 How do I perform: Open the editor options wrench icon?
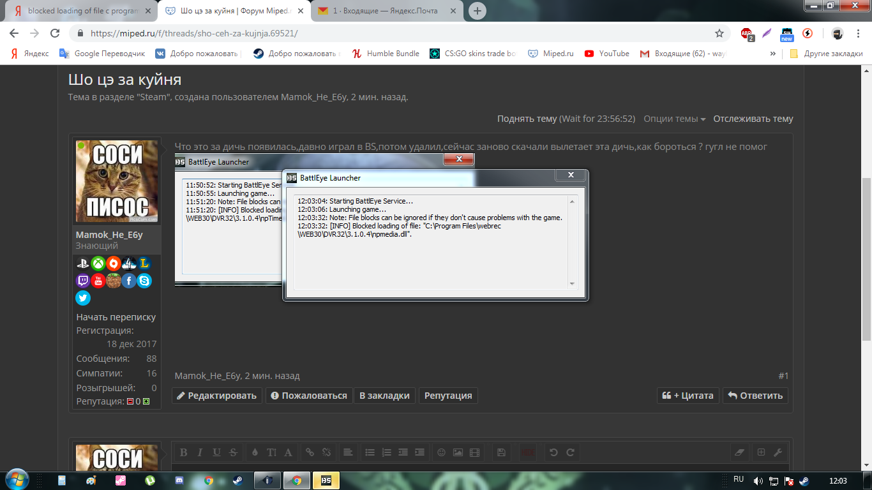click(x=778, y=452)
